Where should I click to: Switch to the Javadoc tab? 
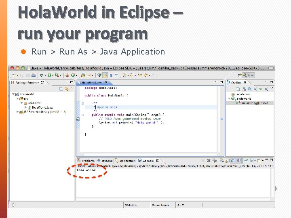(105, 161)
